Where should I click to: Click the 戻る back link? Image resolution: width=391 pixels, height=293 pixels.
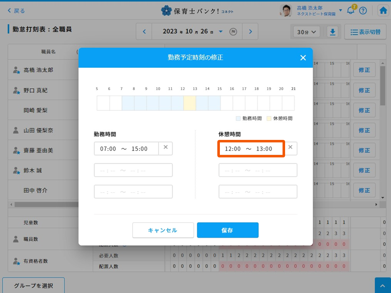click(16, 11)
